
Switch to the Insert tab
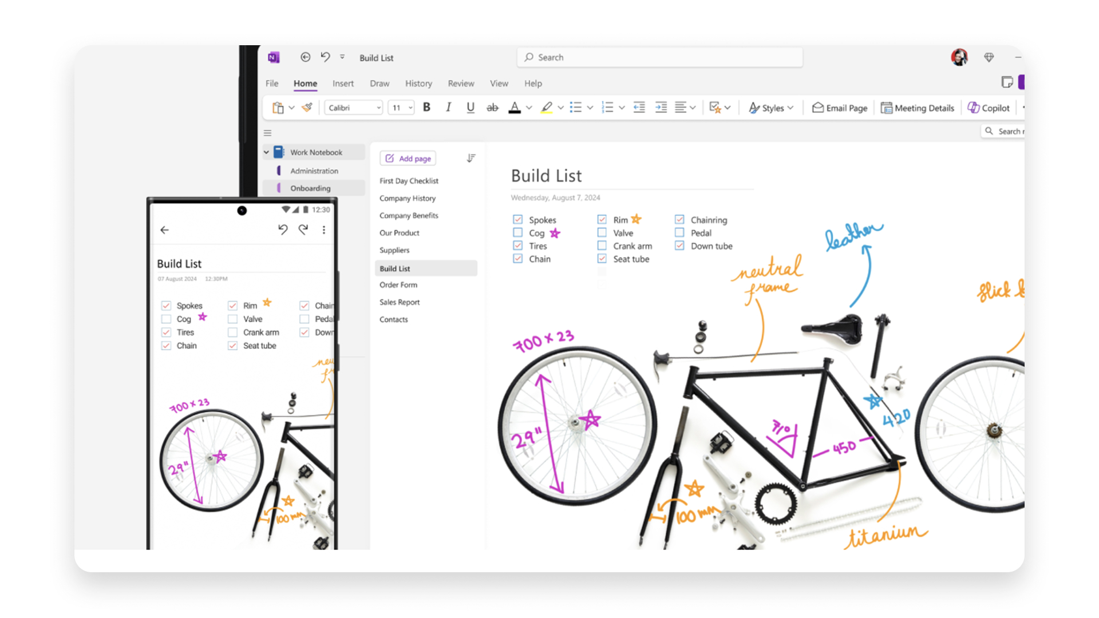tap(343, 84)
